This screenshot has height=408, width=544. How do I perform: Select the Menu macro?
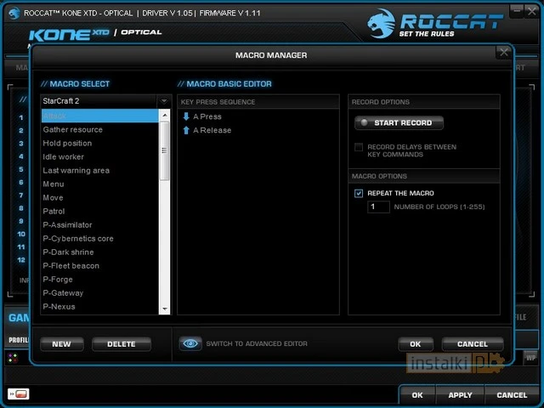coord(100,184)
